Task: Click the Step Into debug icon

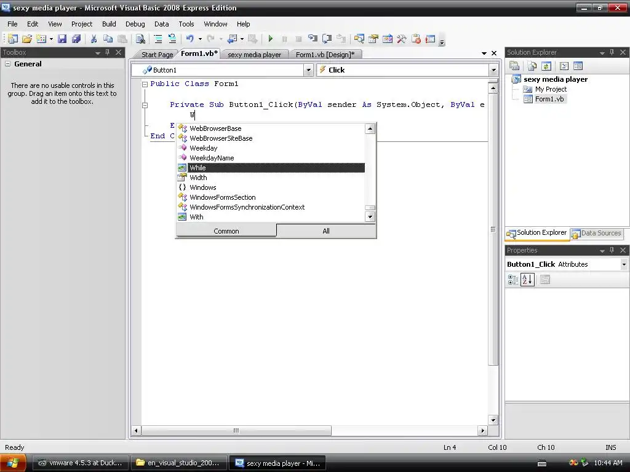Action: [313, 39]
